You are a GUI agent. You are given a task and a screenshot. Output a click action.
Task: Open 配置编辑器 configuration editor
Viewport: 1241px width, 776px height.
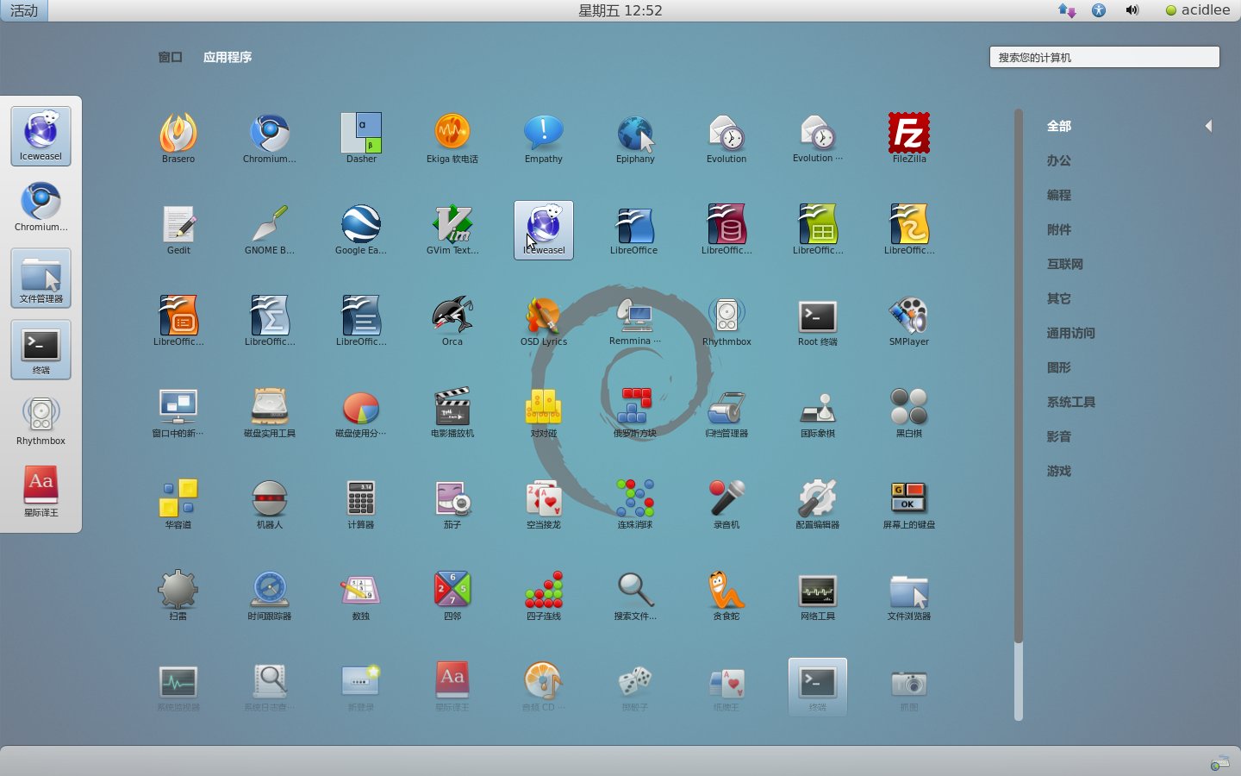818,504
